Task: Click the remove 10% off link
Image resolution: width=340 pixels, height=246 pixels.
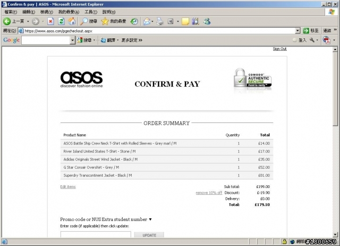Action: 209,193
